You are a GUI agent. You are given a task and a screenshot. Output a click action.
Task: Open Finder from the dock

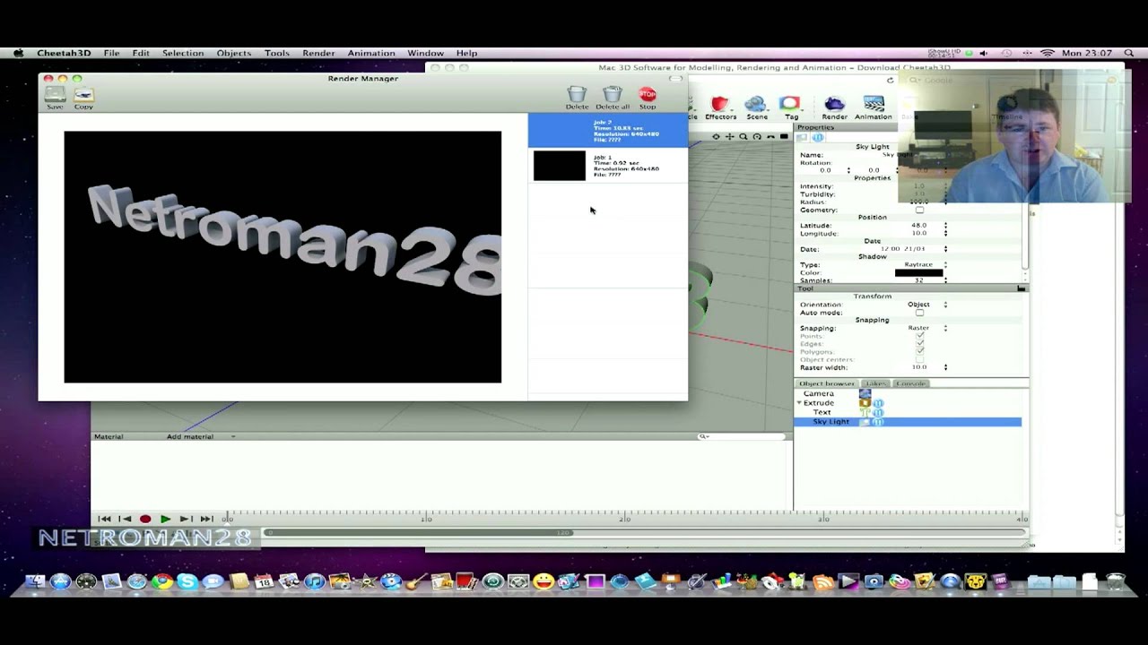[x=34, y=582]
